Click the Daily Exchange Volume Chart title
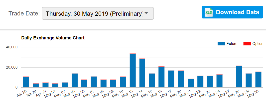This screenshot has height=101, width=266. [53, 38]
